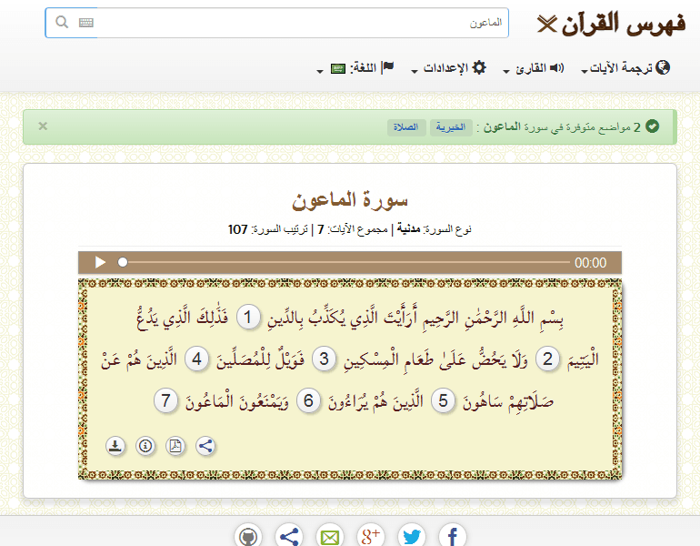Screen dimensions: 700x546
Task: Dismiss the green topics alert
Action: (x=43, y=126)
